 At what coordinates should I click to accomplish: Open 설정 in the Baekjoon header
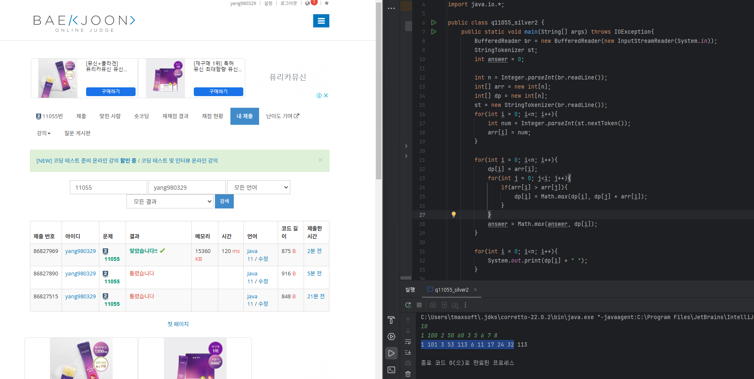[268, 3]
